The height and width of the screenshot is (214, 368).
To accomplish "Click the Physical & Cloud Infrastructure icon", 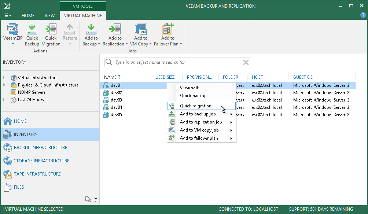I will coord(13,85).
